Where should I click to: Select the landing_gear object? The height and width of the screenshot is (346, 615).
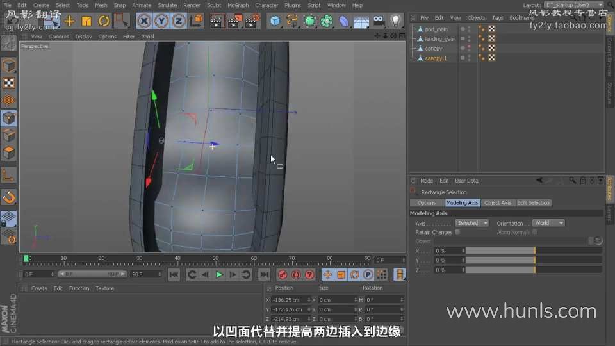pyautogui.click(x=439, y=39)
